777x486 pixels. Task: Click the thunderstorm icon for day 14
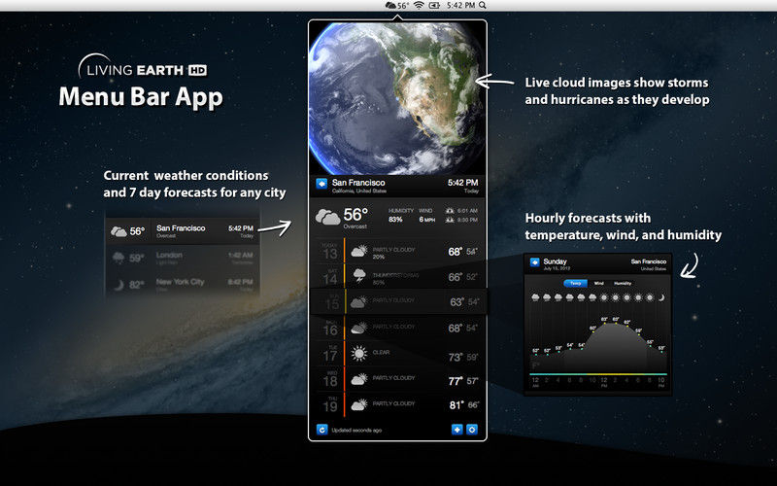pyautogui.click(x=358, y=276)
